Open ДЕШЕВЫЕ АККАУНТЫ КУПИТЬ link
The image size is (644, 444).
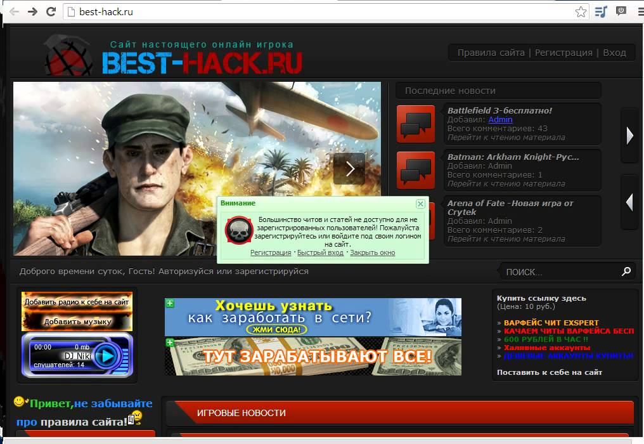click(569, 356)
